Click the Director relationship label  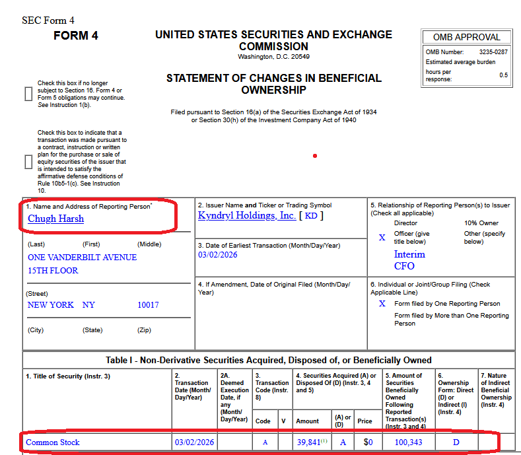pos(405,223)
